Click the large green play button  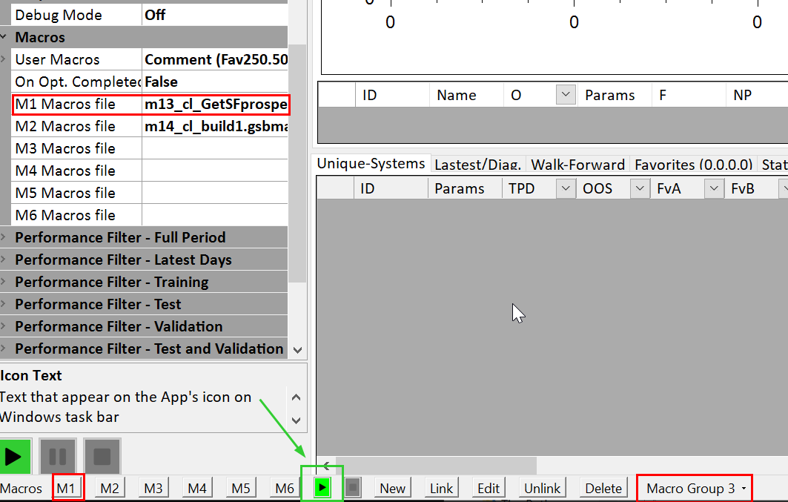click(14, 456)
